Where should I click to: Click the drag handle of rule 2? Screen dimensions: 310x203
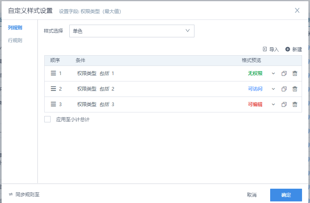click(x=53, y=89)
